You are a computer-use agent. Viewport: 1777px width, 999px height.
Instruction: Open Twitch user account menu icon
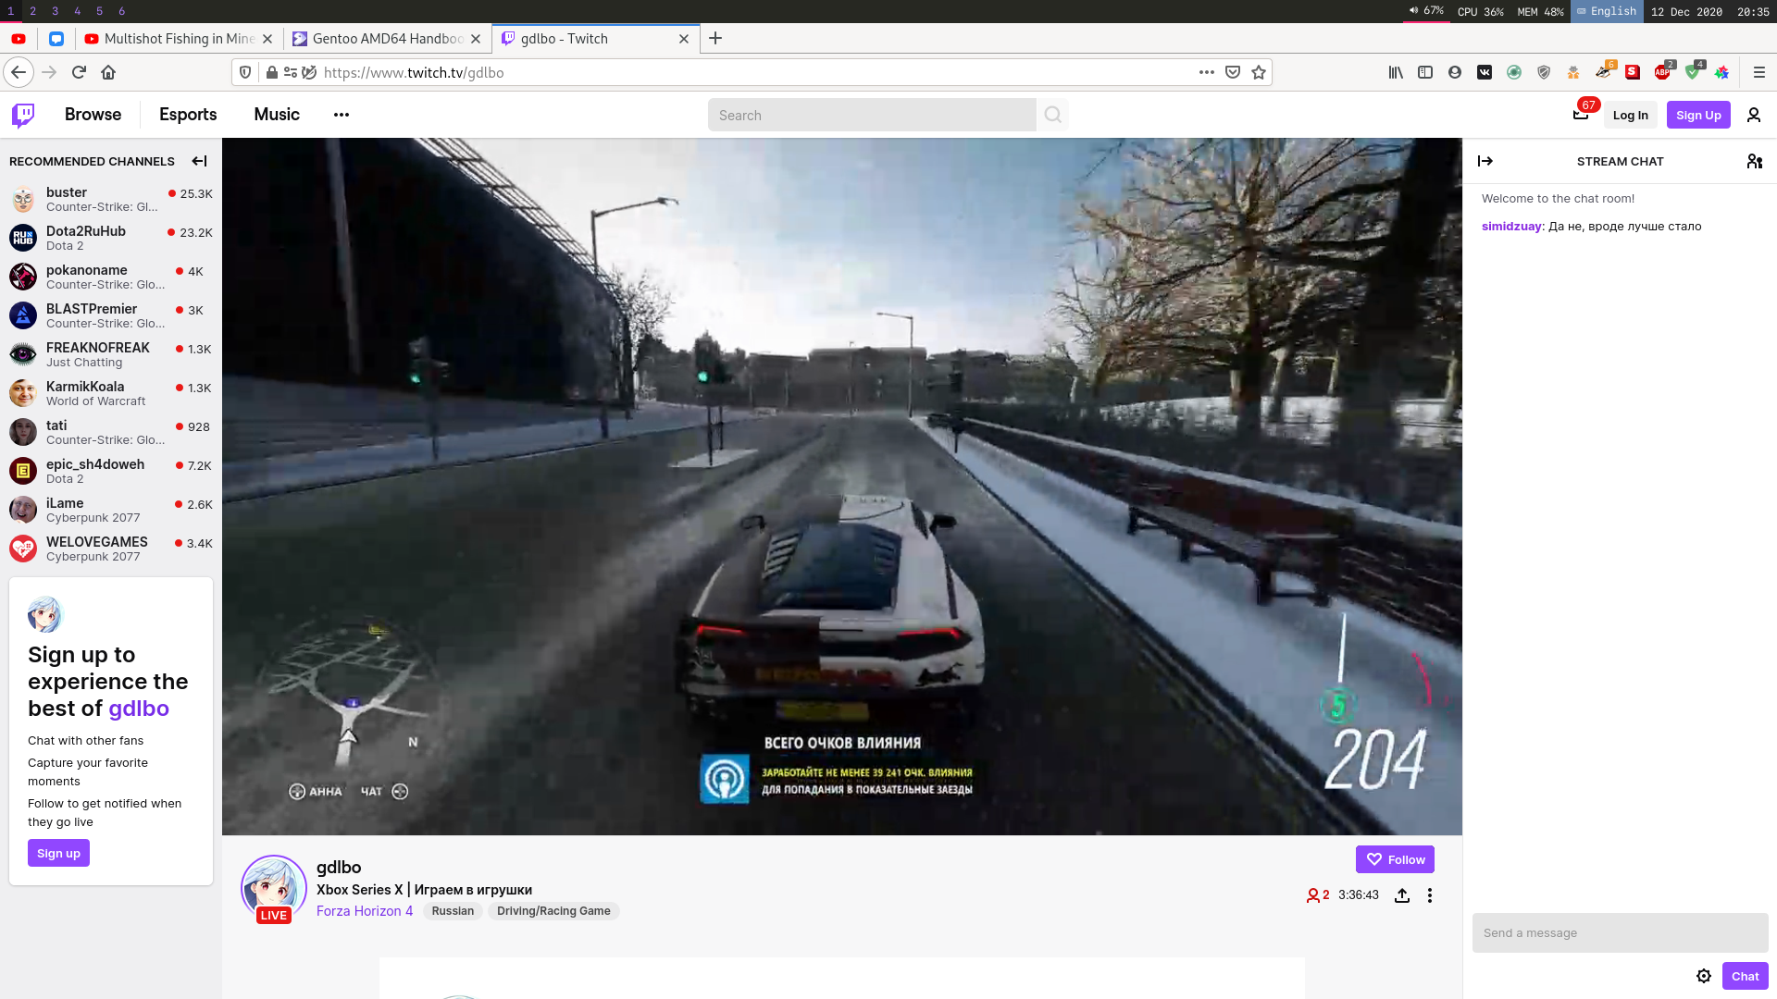coord(1754,115)
